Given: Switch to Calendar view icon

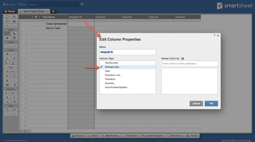Looking at the screenshot, I should [x=14, y=38].
